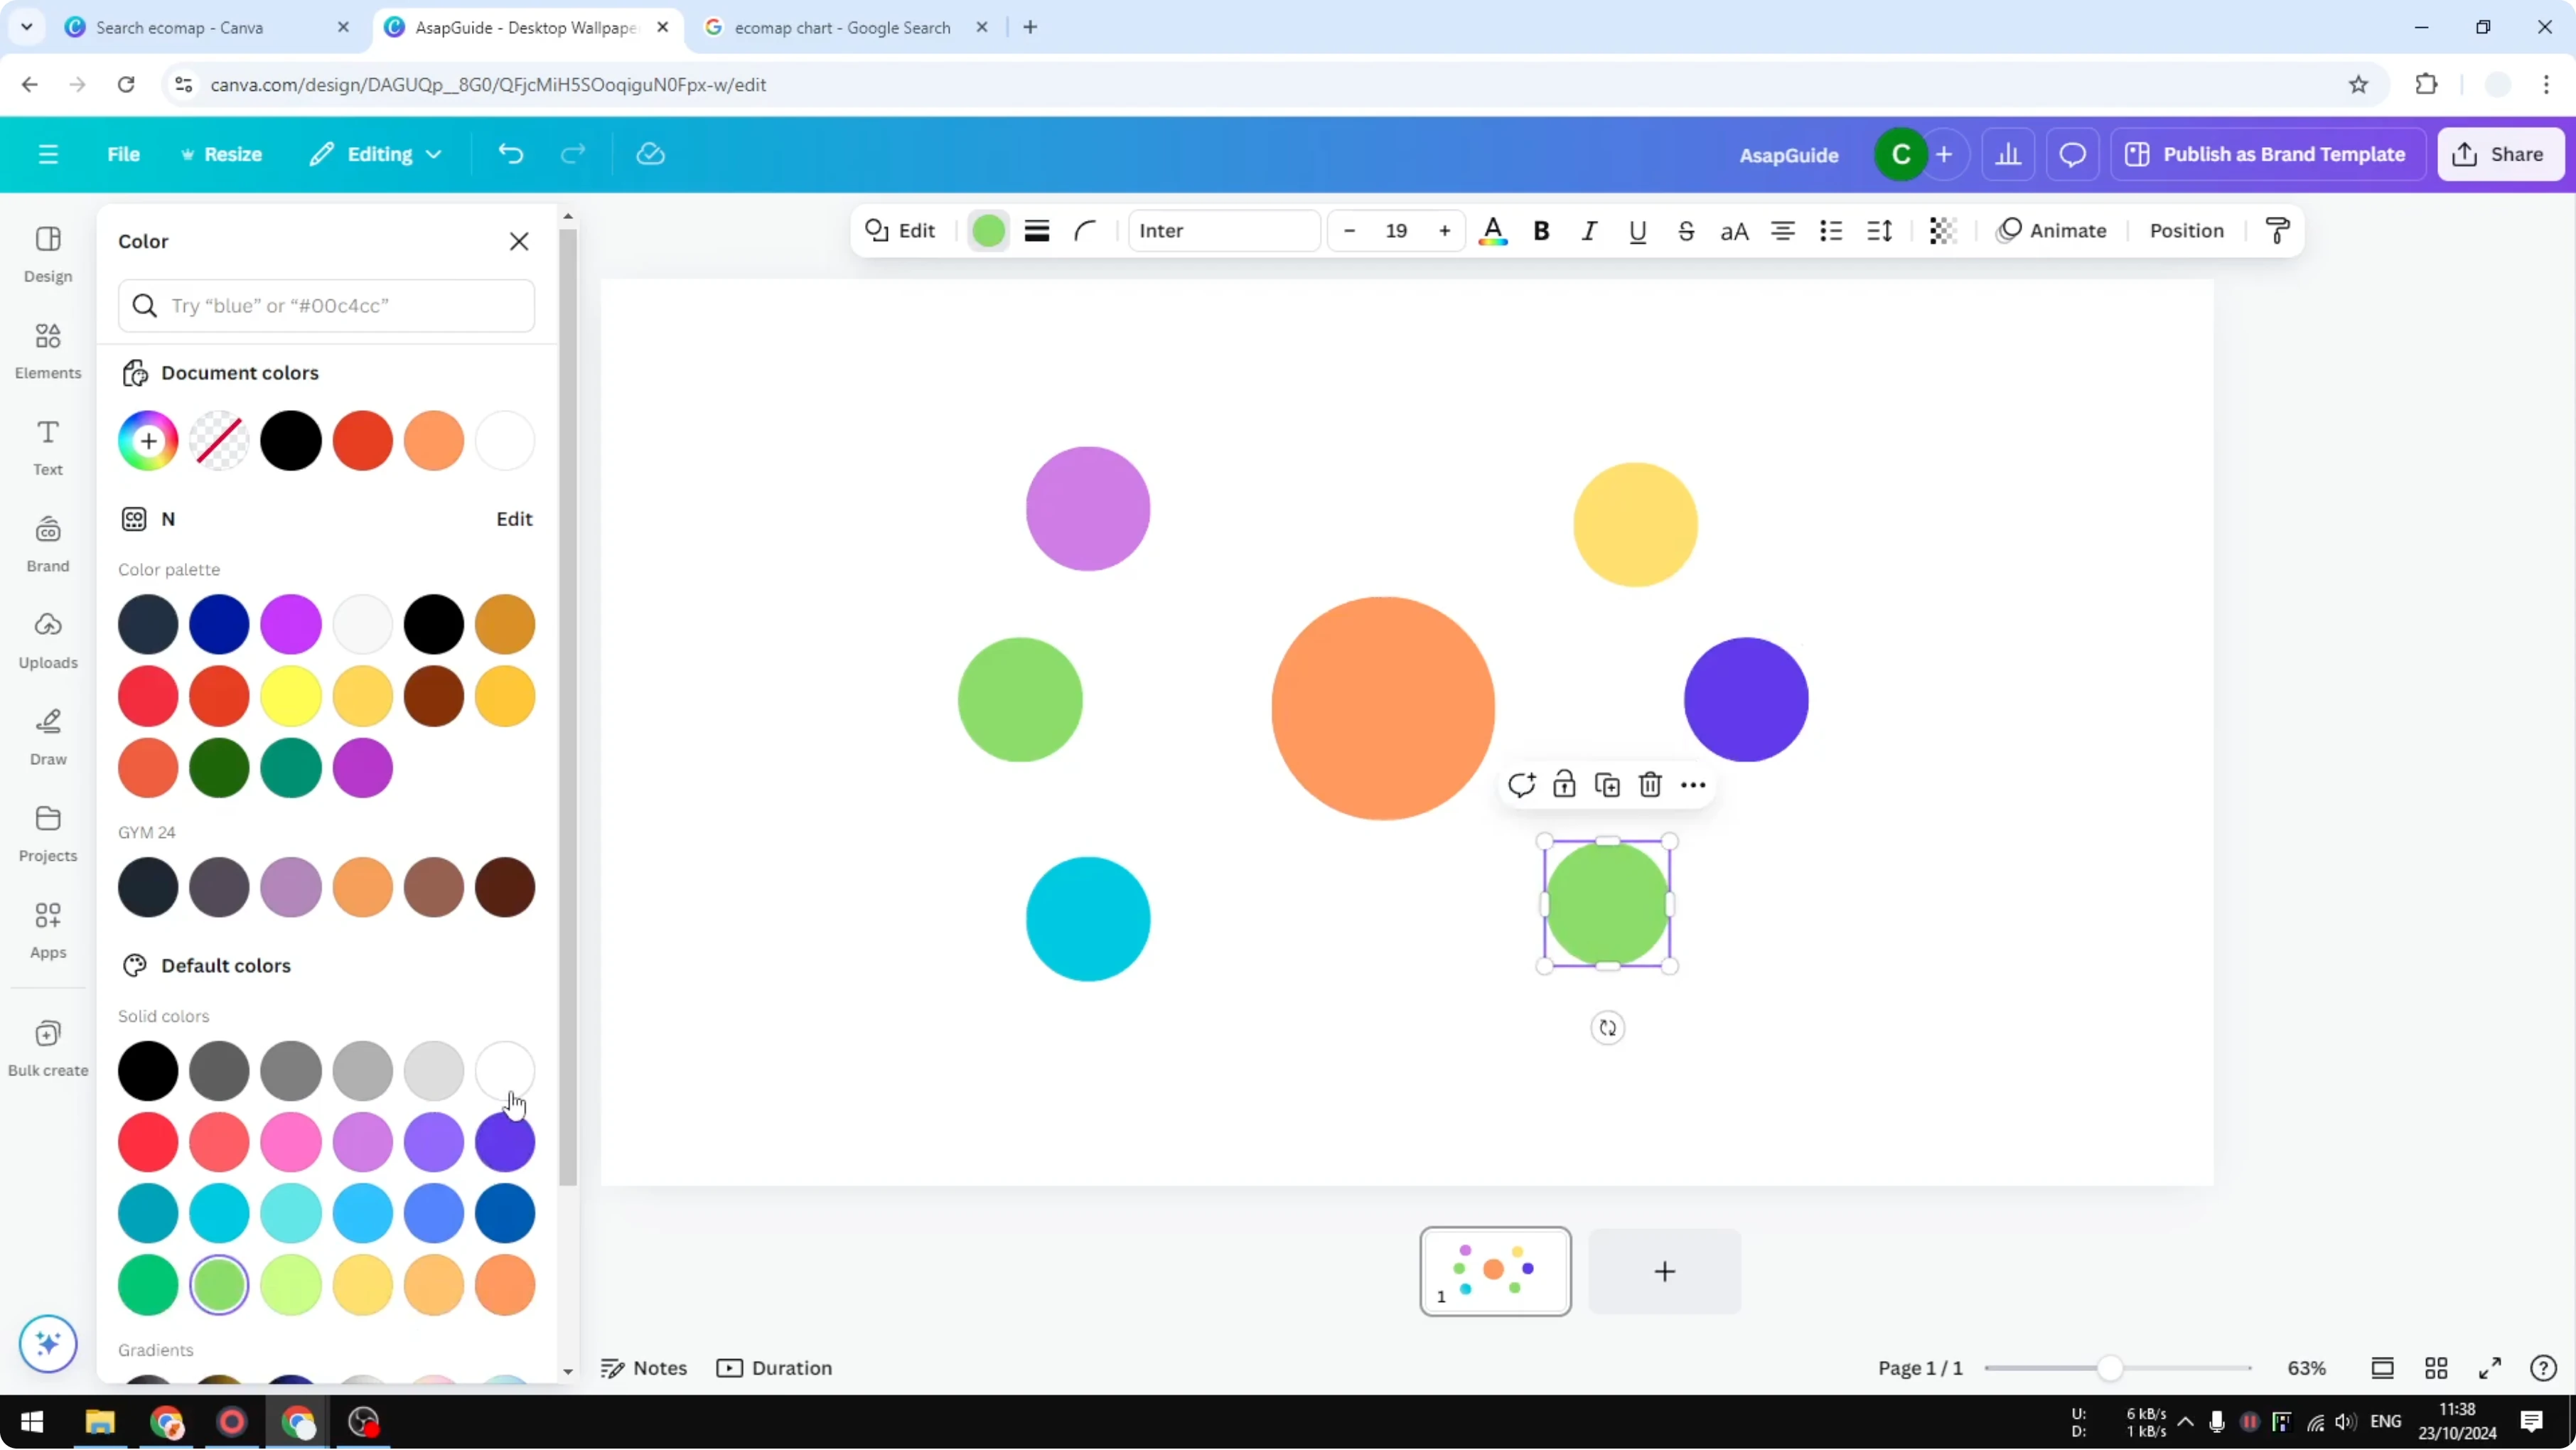The width and height of the screenshot is (2576, 1450).
Task: Open the File menu
Action: [124, 154]
